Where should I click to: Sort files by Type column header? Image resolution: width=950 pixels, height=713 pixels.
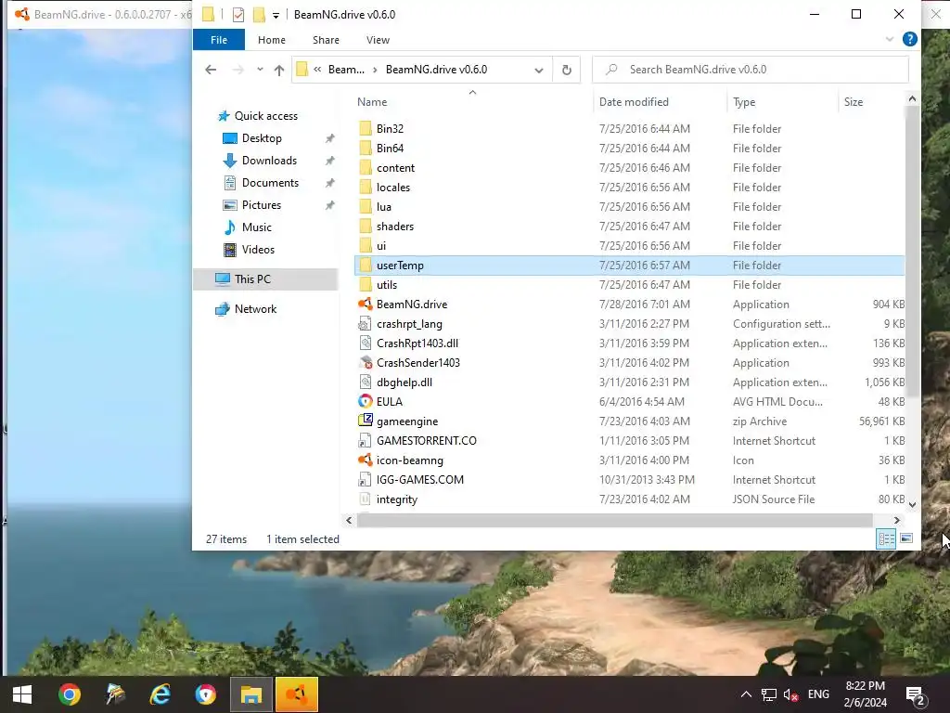pos(744,102)
